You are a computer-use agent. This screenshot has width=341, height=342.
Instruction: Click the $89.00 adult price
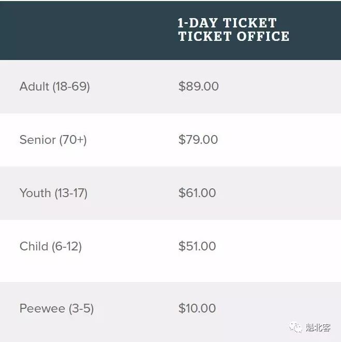point(198,86)
